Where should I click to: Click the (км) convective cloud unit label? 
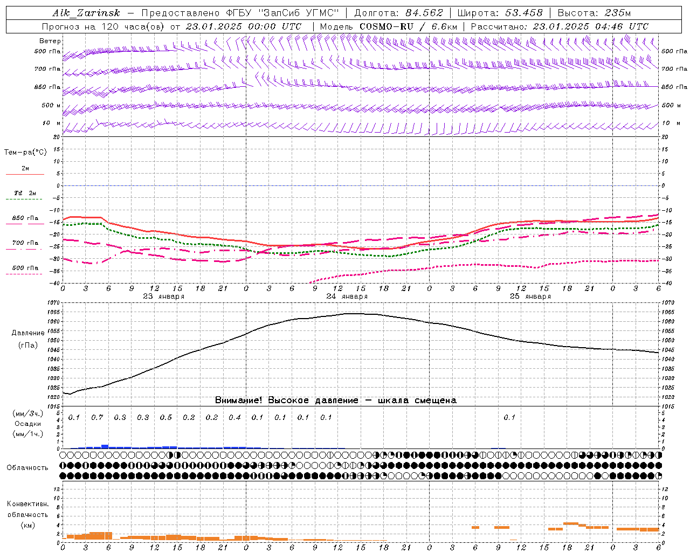tap(28, 525)
